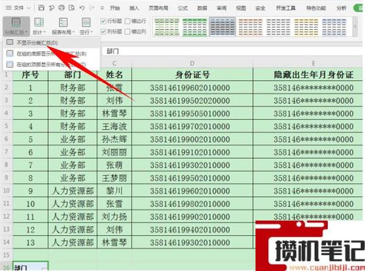The height and width of the screenshot is (271, 365).
Task: Select the cell containing 张萌
Action: [x=114, y=165]
